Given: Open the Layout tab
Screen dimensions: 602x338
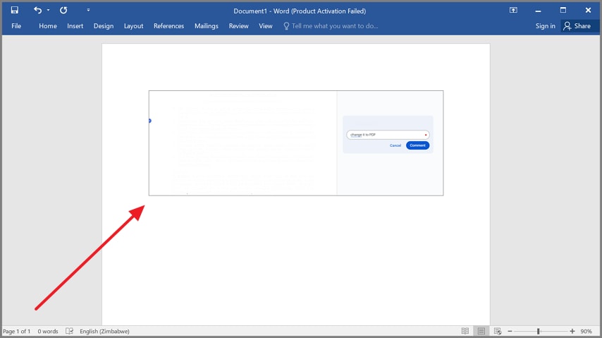Looking at the screenshot, I should (x=133, y=26).
